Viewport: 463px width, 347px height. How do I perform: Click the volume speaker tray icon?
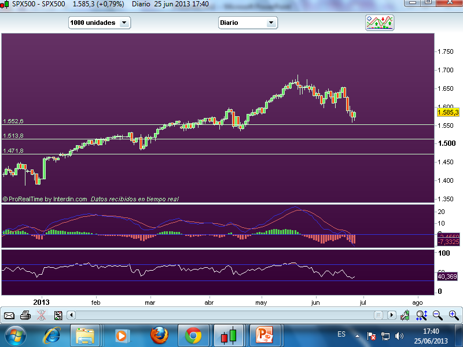[x=399, y=336]
